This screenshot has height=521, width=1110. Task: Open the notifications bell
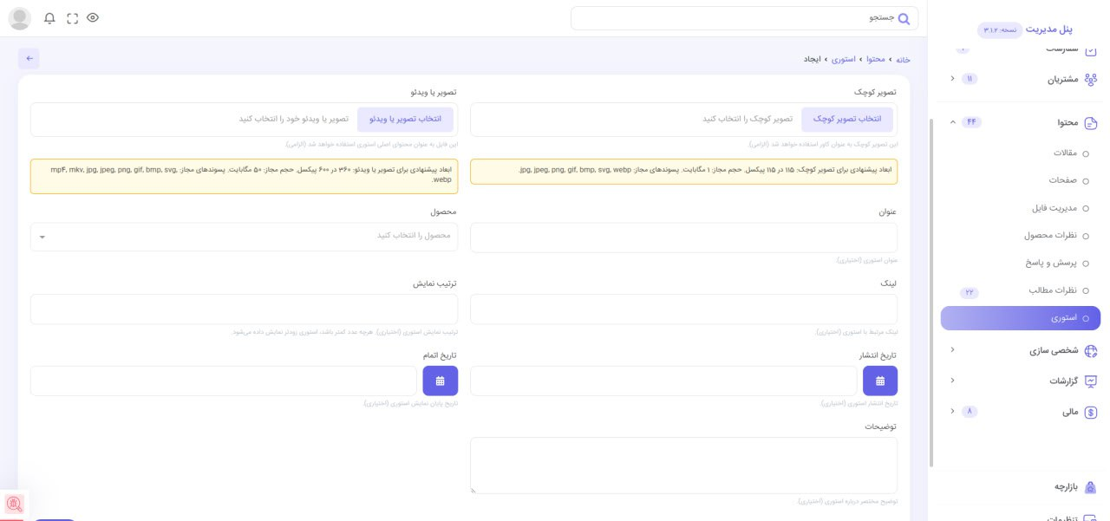click(x=49, y=18)
